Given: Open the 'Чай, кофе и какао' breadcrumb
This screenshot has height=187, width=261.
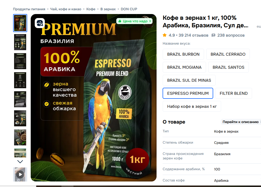Looking at the screenshot, I should (x=66, y=9).
